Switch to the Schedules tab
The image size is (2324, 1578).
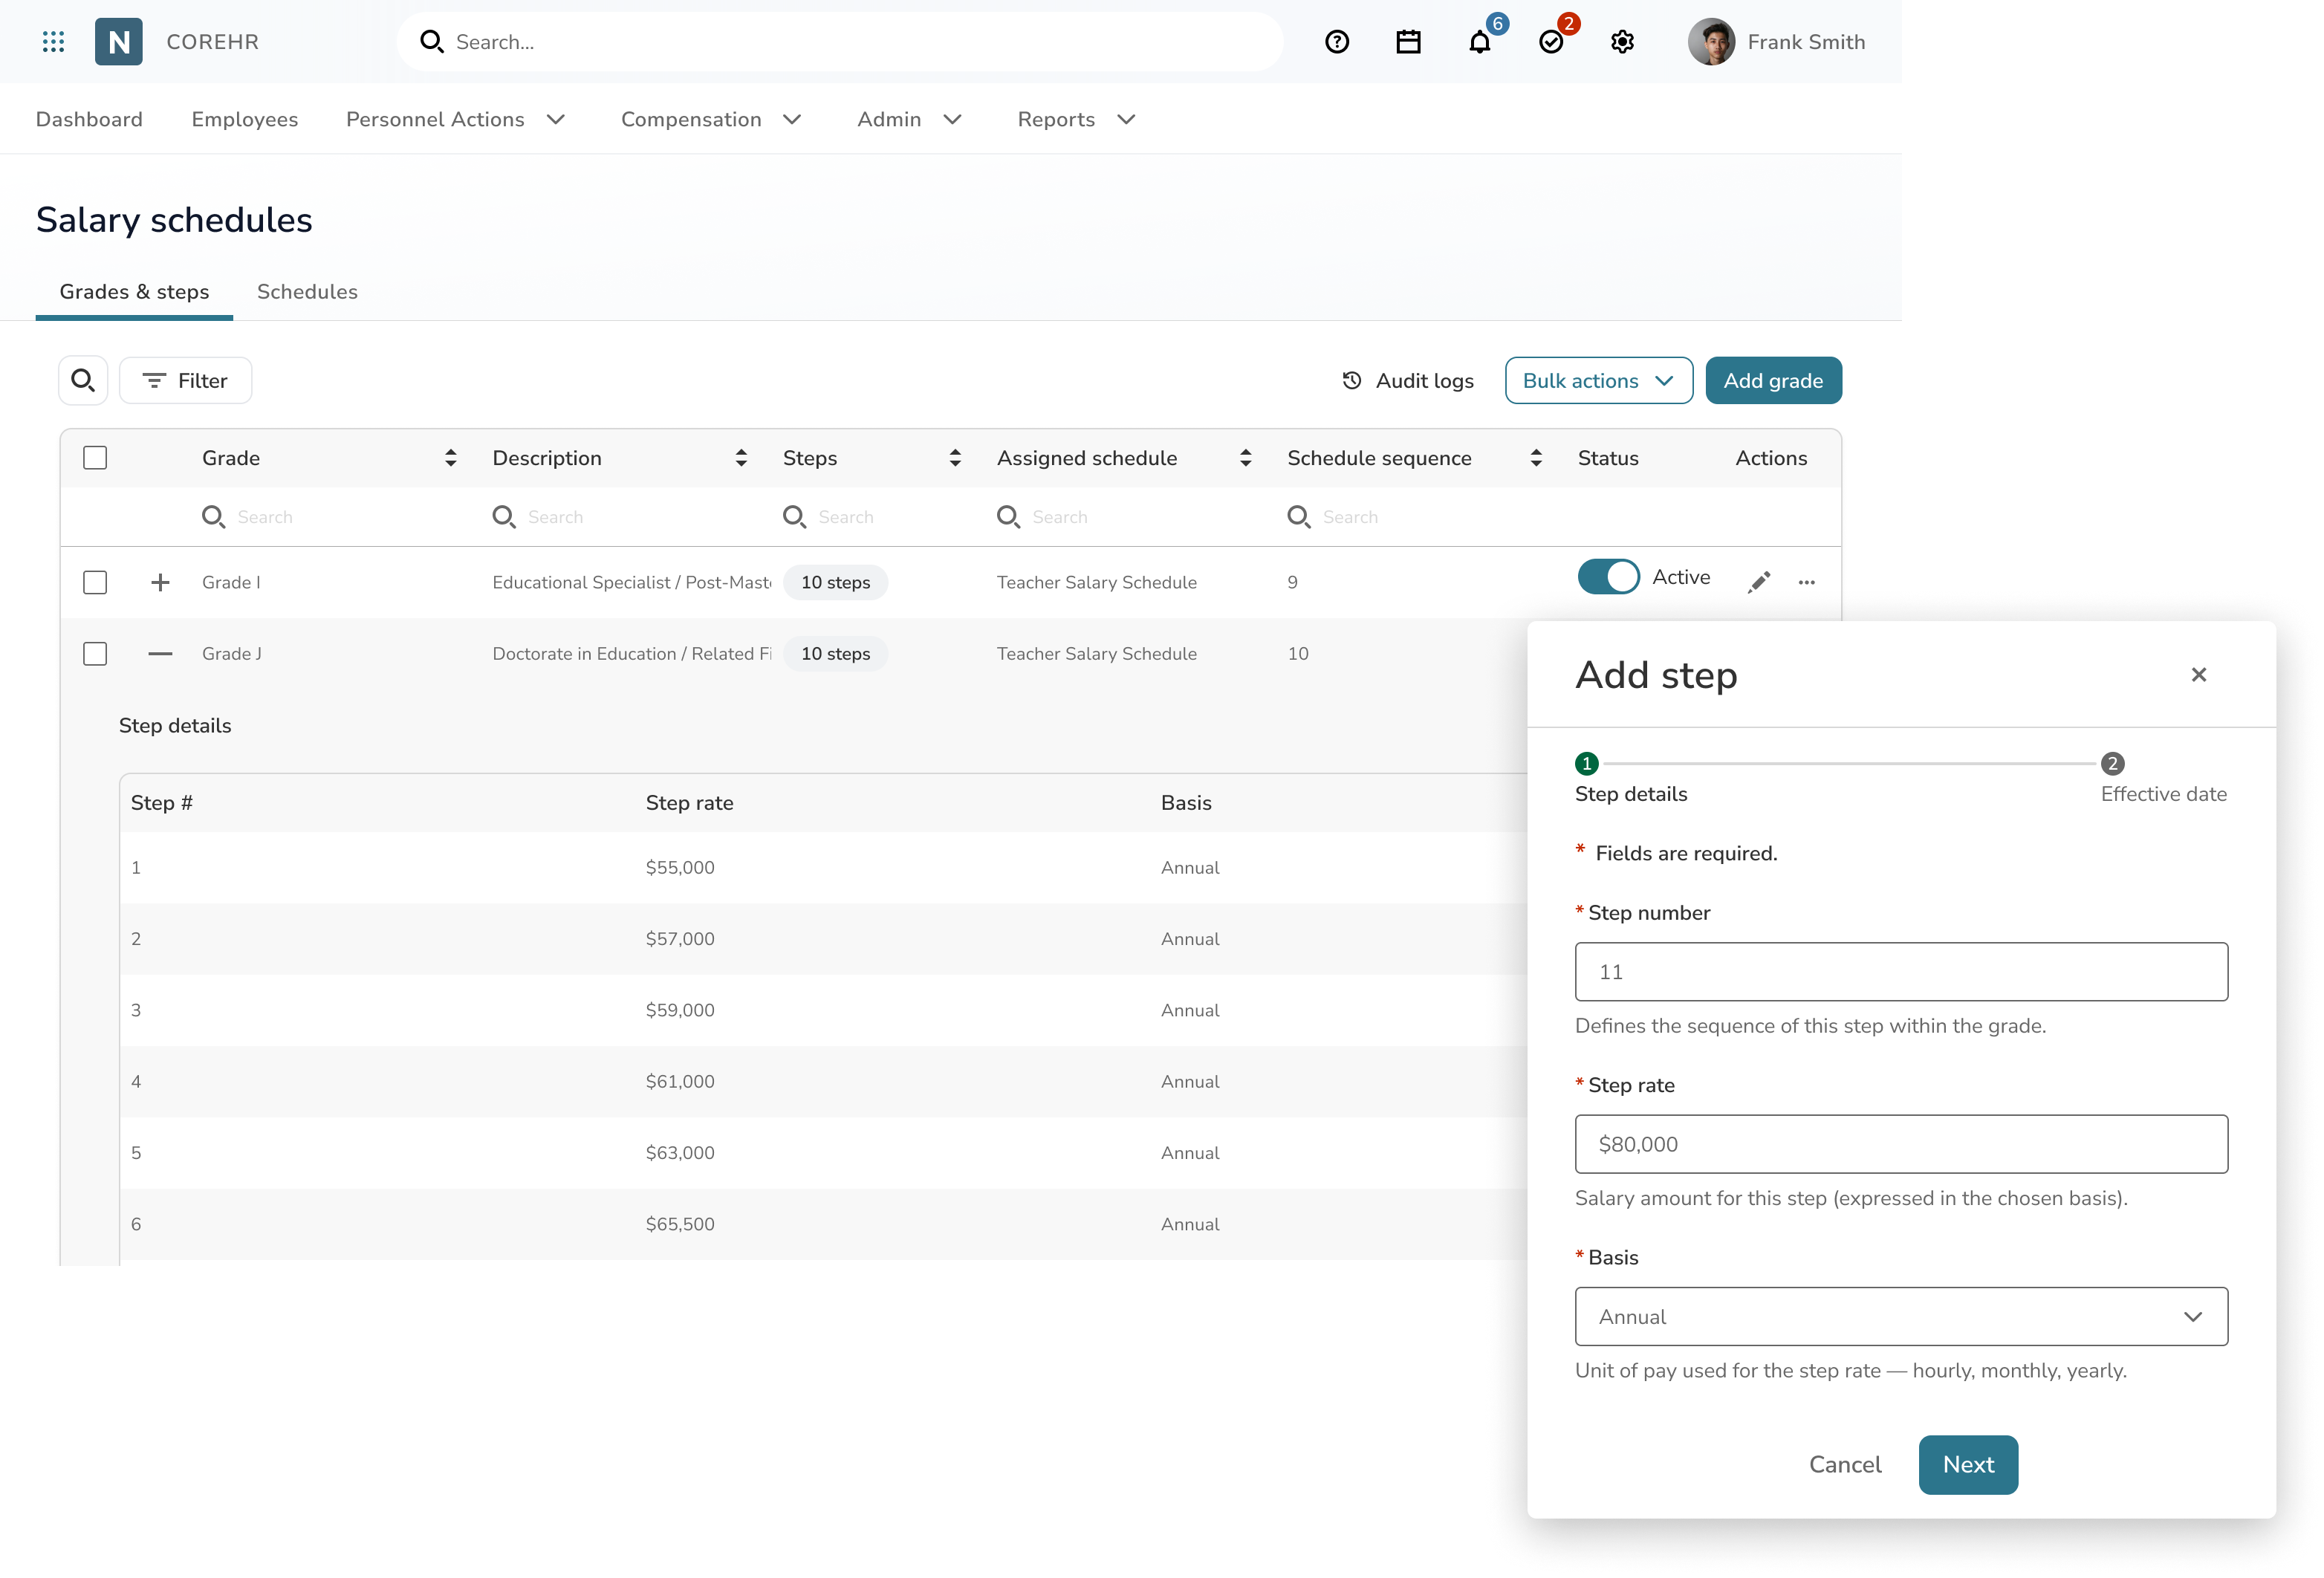[307, 292]
